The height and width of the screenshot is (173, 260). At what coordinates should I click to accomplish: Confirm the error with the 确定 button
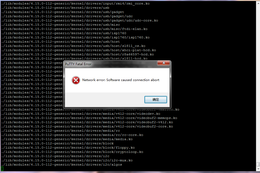[155, 100]
